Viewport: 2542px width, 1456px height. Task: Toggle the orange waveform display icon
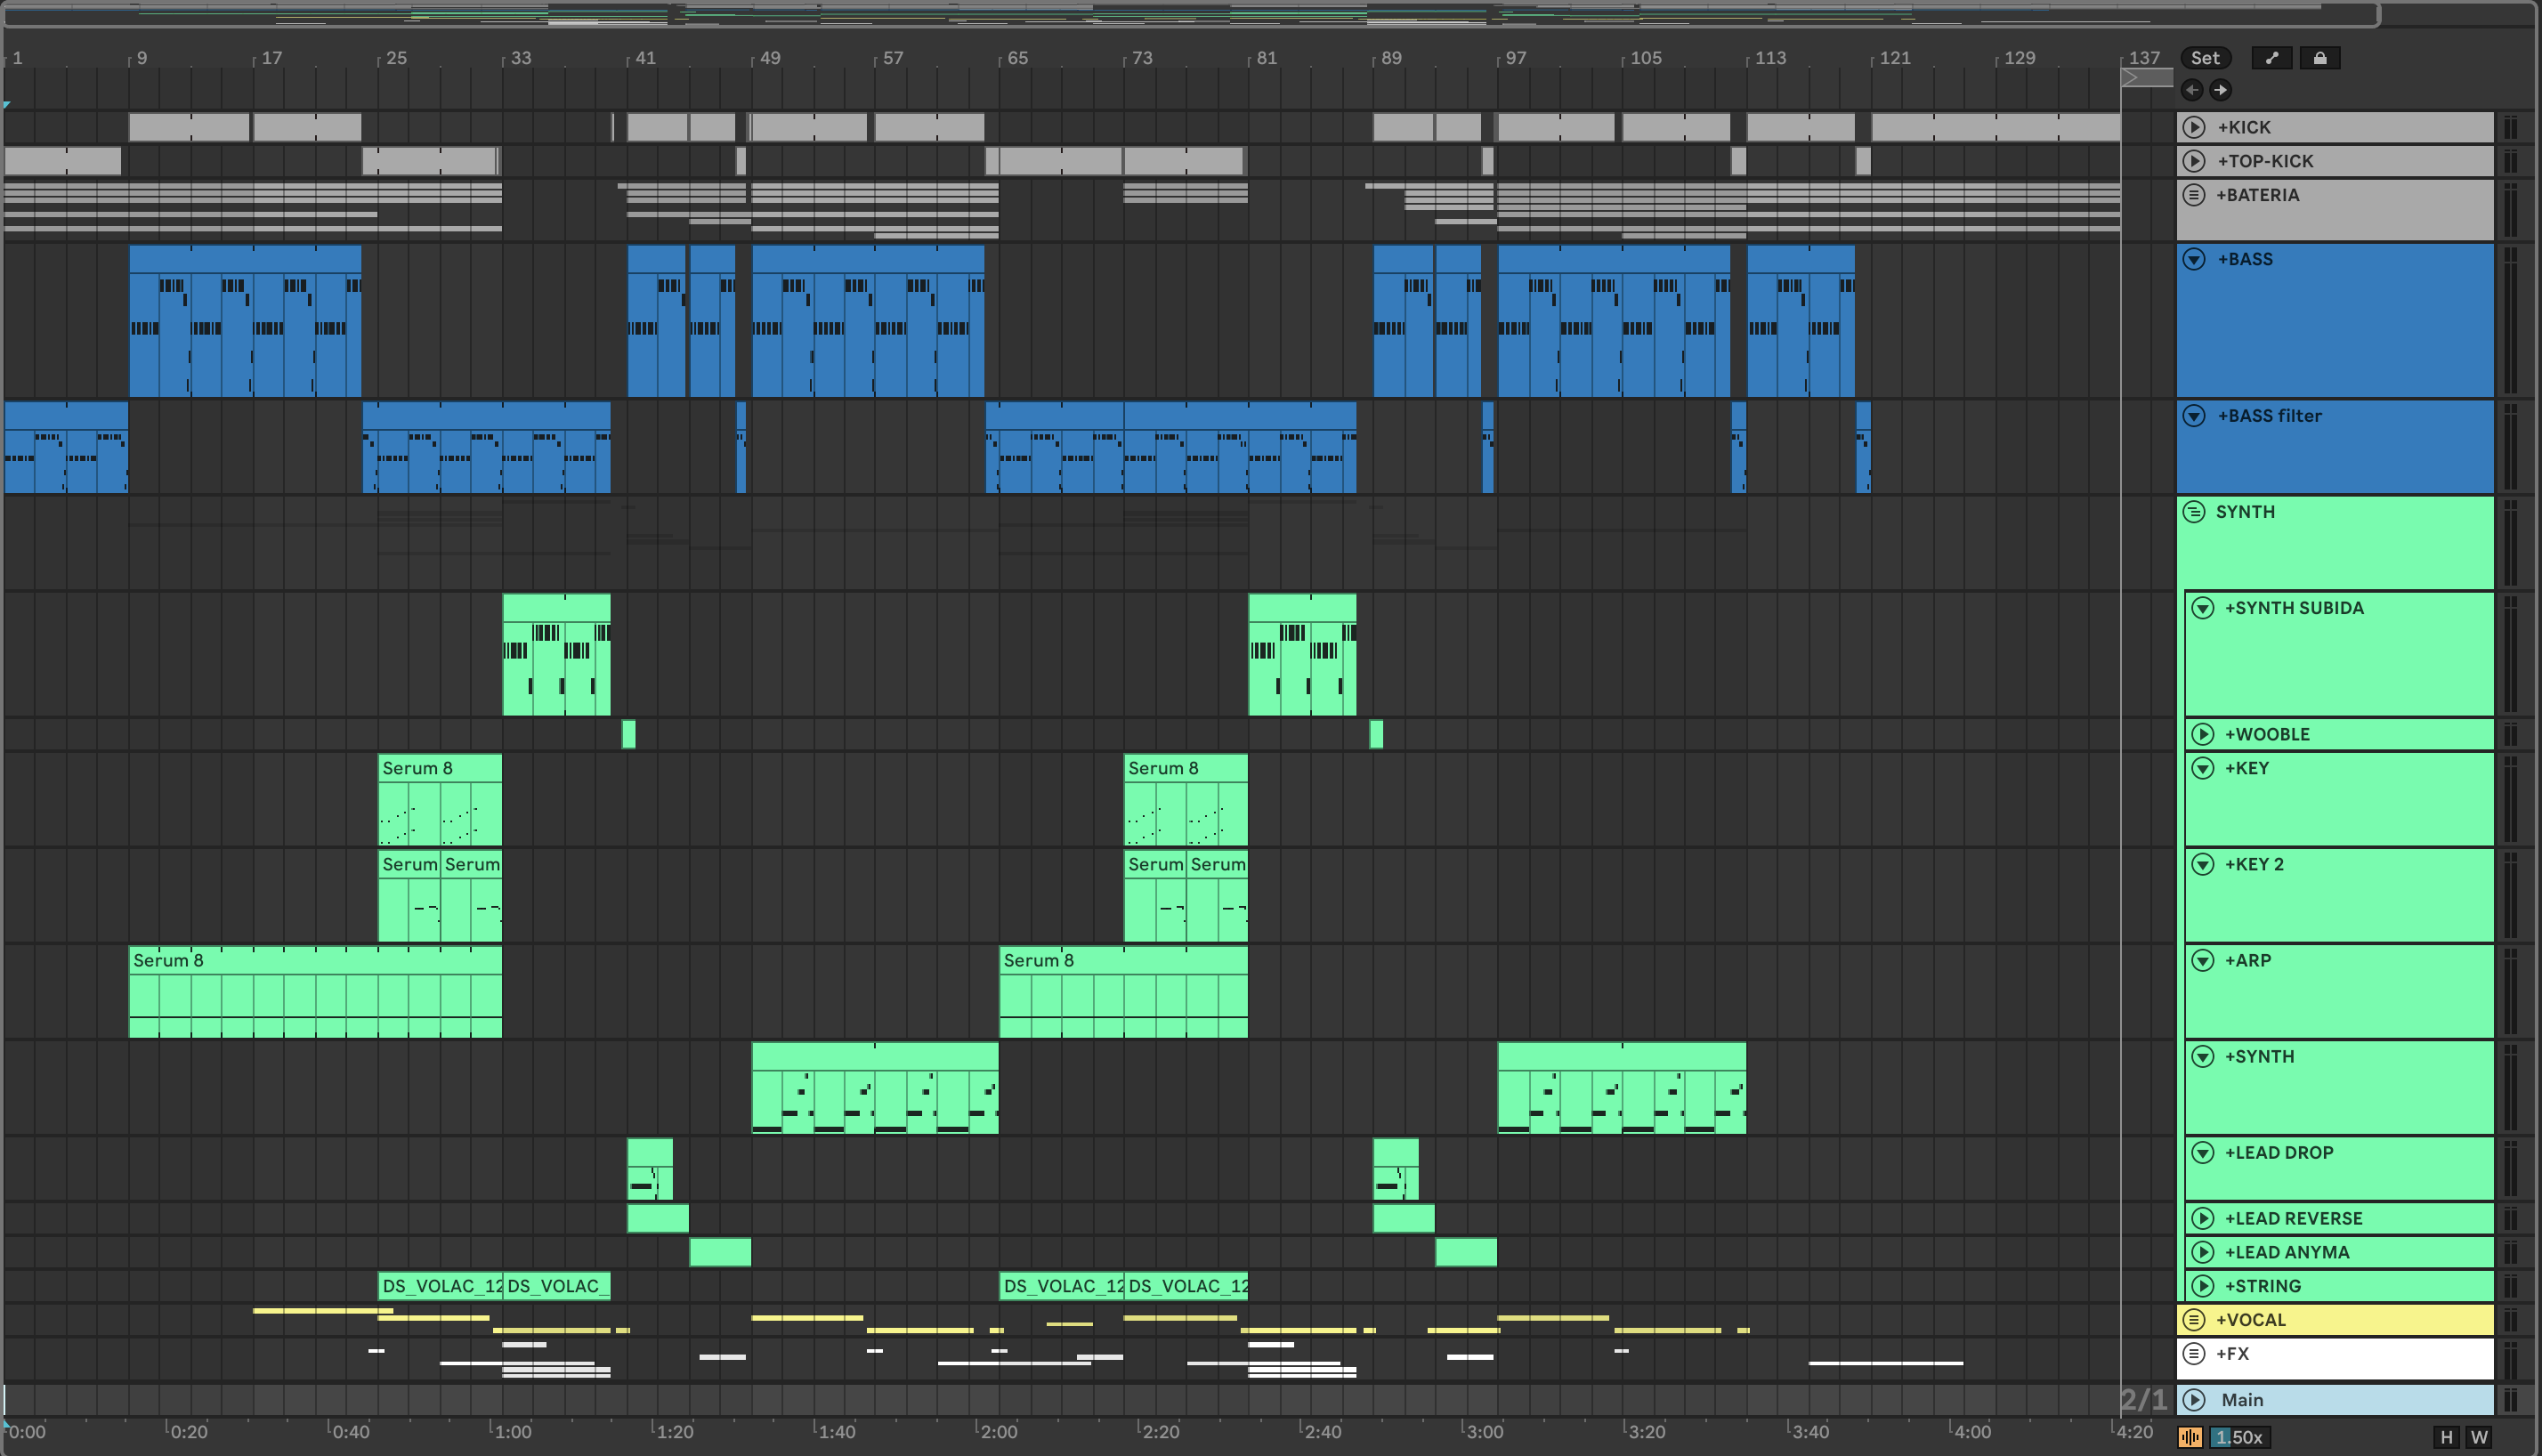[2190, 1437]
